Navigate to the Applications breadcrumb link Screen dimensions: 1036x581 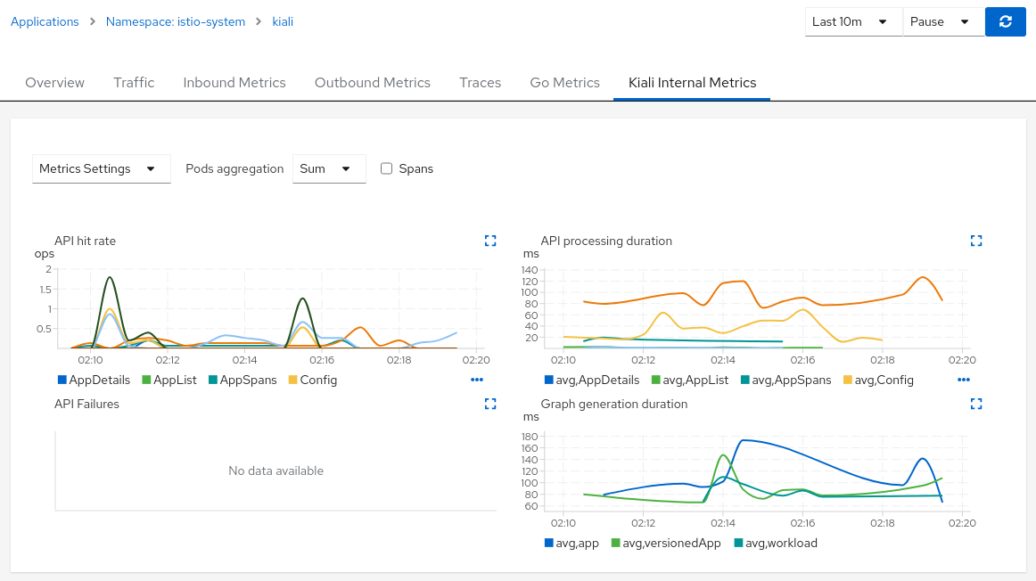(45, 21)
